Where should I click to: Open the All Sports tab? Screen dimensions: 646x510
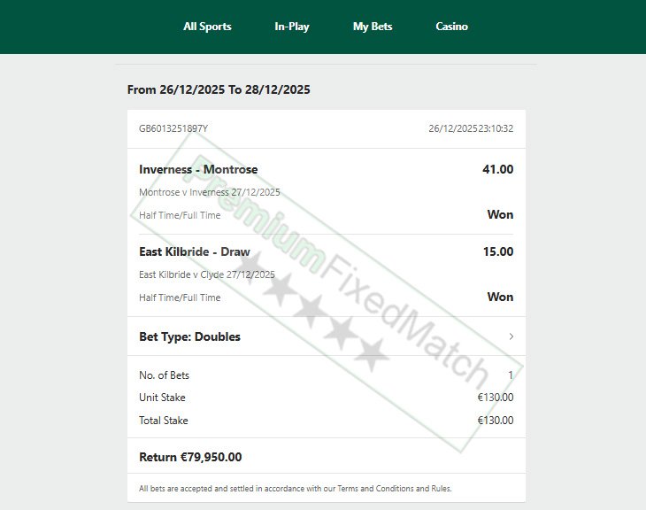pyautogui.click(x=207, y=27)
